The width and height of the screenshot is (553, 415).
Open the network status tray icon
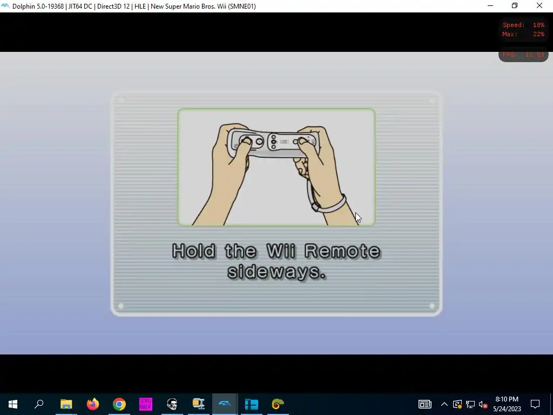pyautogui.click(x=470, y=404)
